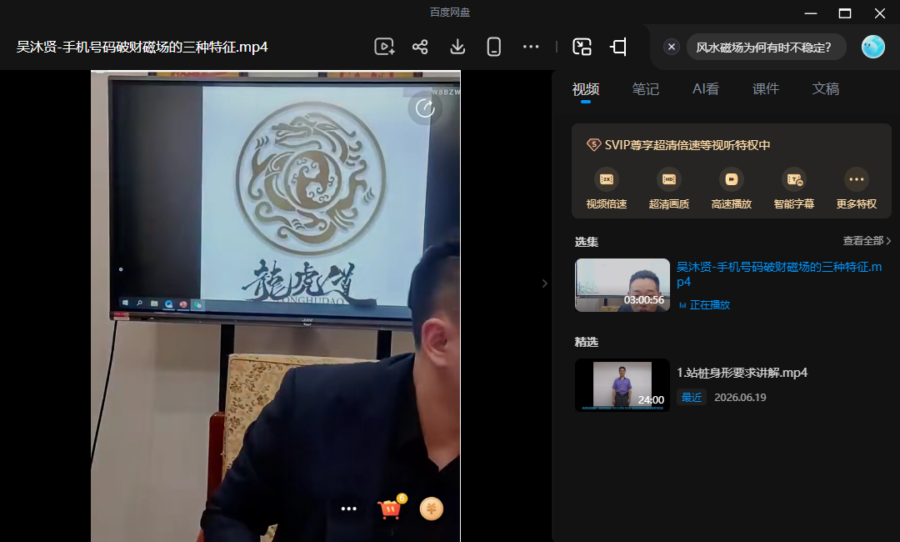Click the circular rotate icon on the video
Image resolution: width=900 pixels, height=542 pixels.
point(425,108)
